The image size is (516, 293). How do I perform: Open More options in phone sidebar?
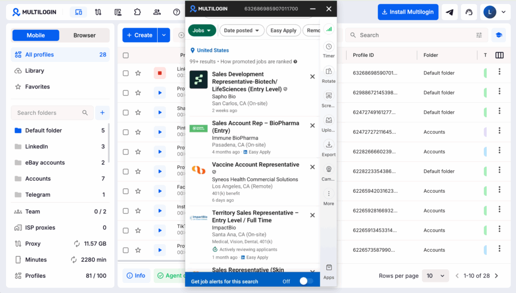tap(329, 198)
